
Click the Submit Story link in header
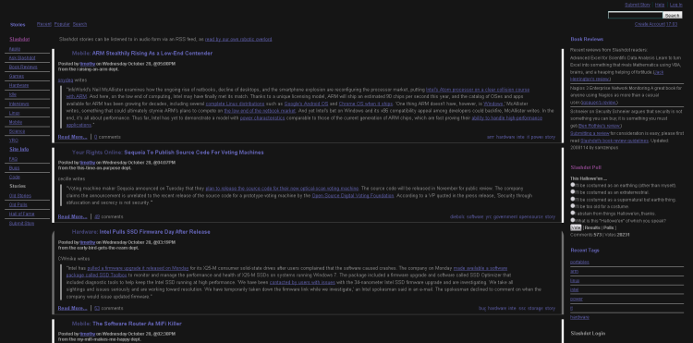[638, 5]
